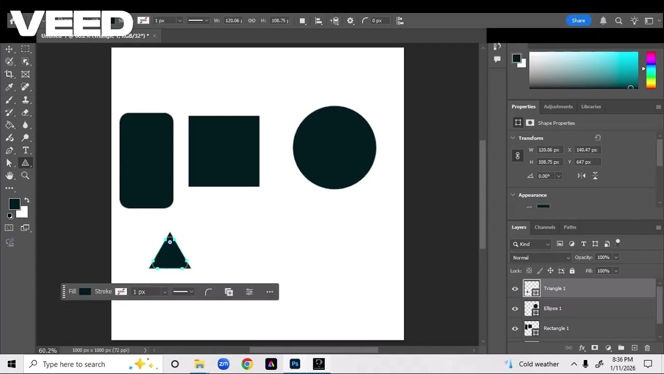The height and width of the screenshot is (374, 664).
Task: Open the Kind layer filter dropdown
Action: pos(531,244)
